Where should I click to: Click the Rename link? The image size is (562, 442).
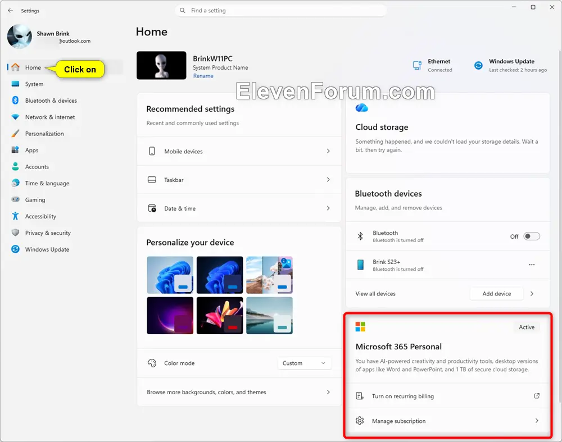pyautogui.click(x=203, y=76)
